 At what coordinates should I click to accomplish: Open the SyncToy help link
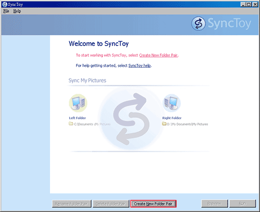coord(139,66)
